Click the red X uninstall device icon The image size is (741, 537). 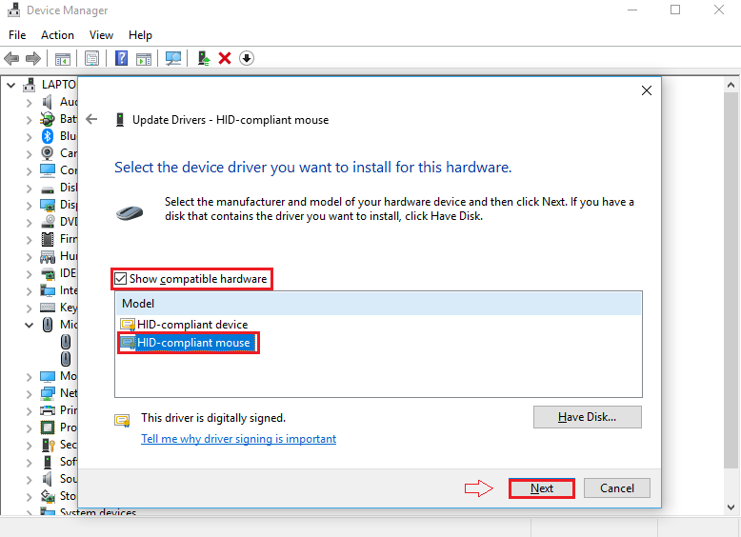pyautogui.click(x=225, y=58)
